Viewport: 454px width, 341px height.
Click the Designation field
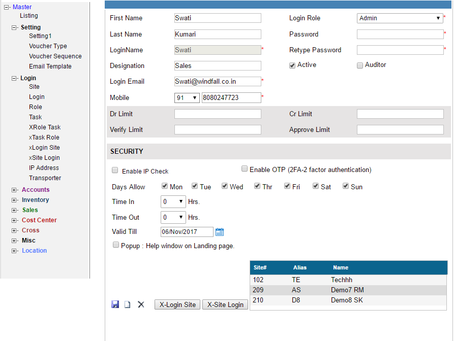[218, 65]
